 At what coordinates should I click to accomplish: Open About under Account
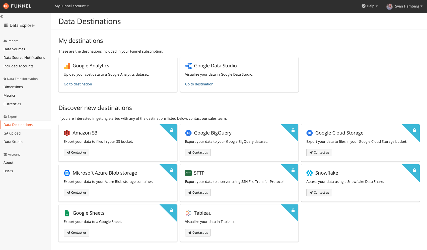tap(9, 163)
